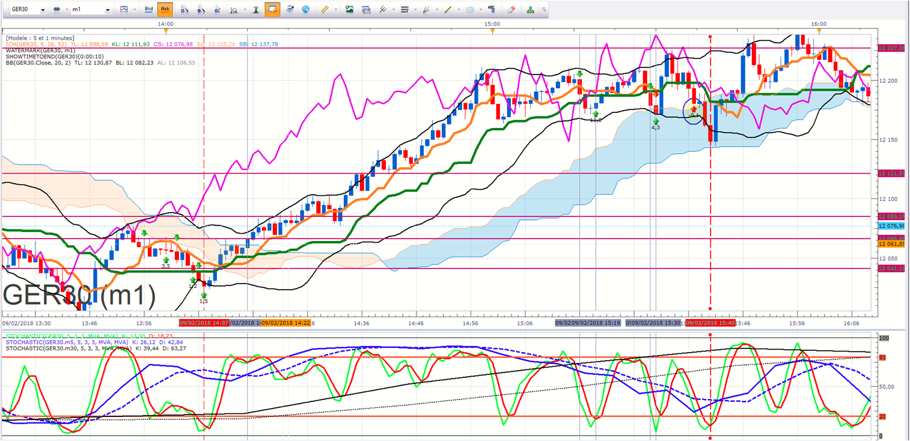Click the red 09/02/2018 14:07 time label
Screen dimensions: 910x441
click(x=204, y=323)
